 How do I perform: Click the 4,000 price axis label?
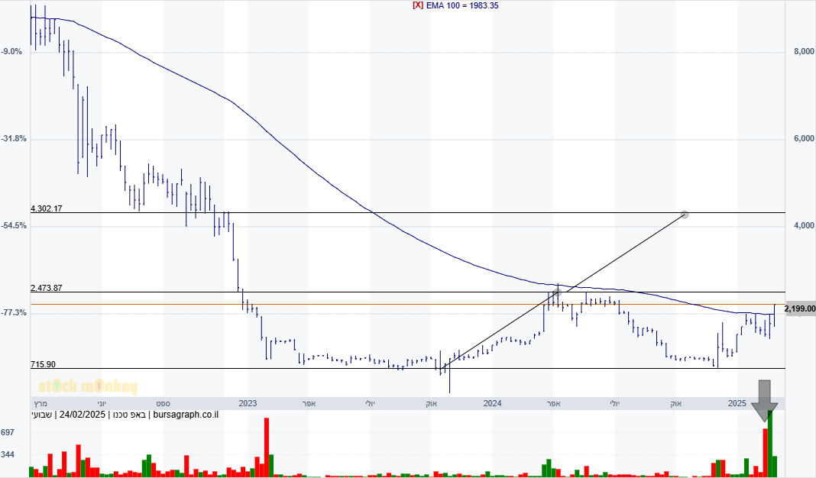pyautogui.click(x=804, y=225)
